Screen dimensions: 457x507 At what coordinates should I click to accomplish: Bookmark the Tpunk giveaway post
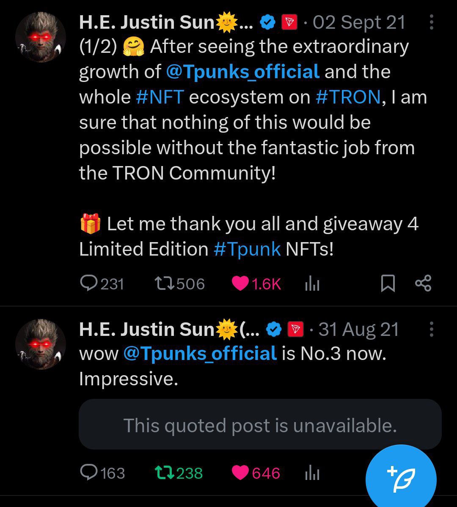[x=388, y=283]
